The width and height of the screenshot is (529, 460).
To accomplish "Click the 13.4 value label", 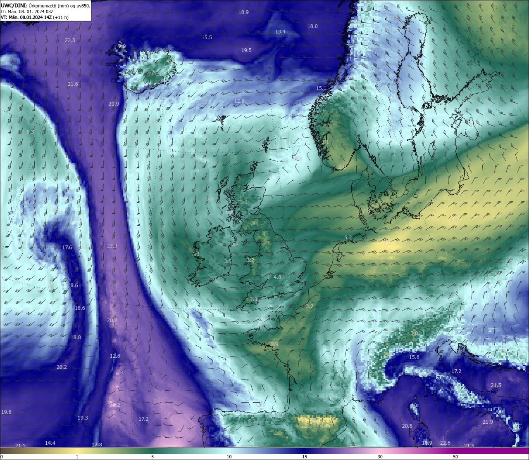I will tap(280, 32).
